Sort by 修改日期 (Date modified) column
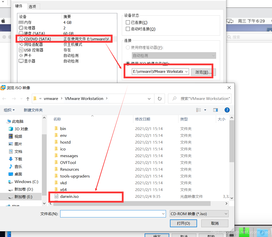The width and height of the screenshot is (272, 237). 143,119
